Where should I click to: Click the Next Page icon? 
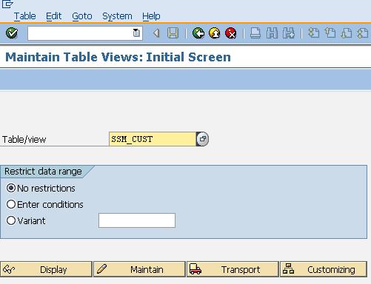pos(347,33)
